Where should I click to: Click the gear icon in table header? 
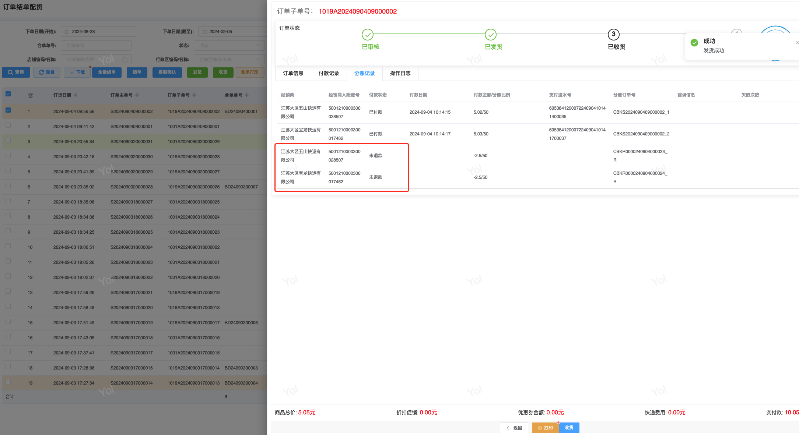click(31, 95)
